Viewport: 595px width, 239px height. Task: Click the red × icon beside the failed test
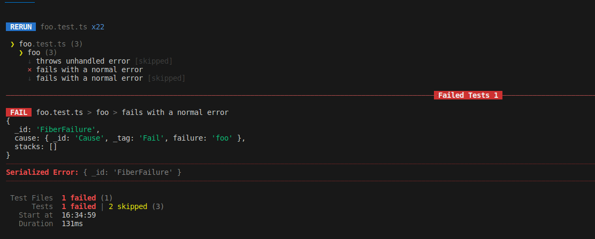pos(30,70)
